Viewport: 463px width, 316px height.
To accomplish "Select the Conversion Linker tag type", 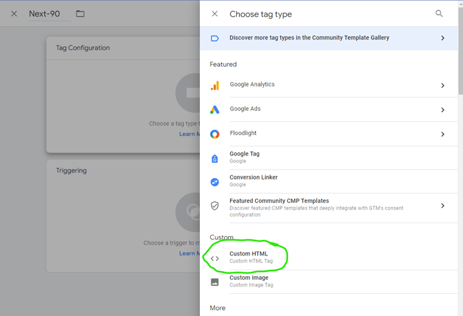I will (x=254, y=180).
